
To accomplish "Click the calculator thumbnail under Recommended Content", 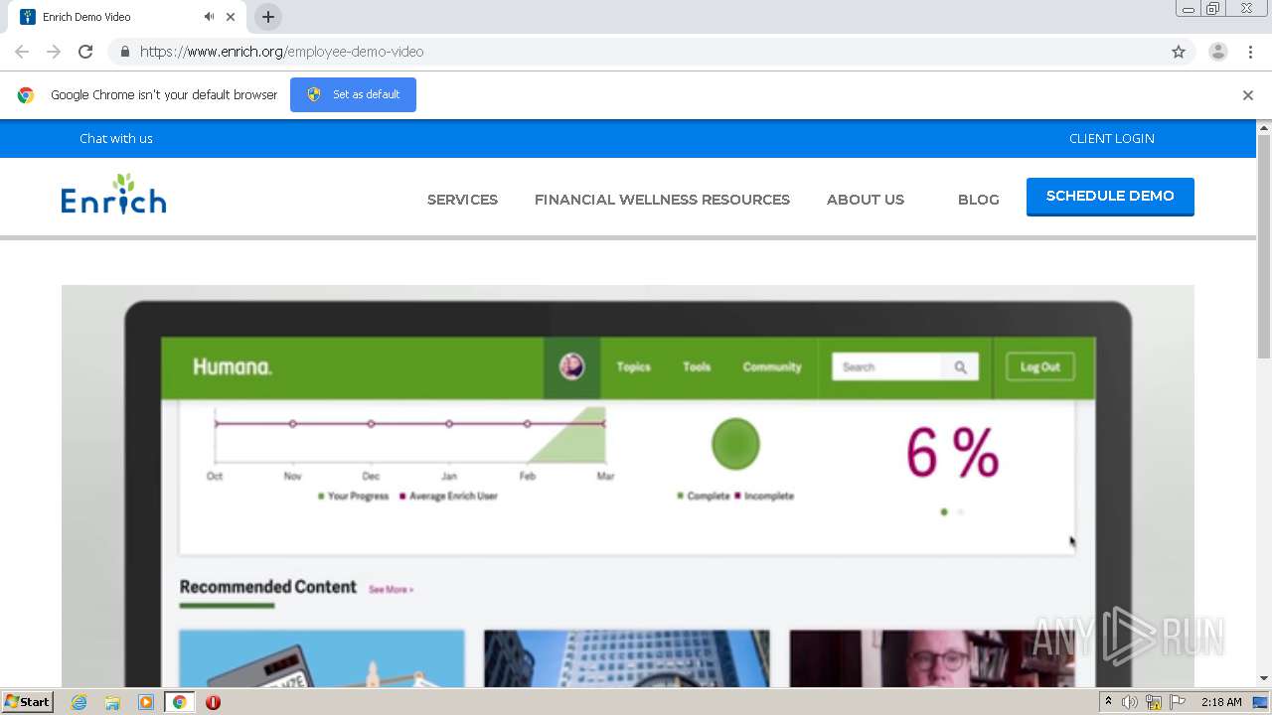I will pos(321,658).
